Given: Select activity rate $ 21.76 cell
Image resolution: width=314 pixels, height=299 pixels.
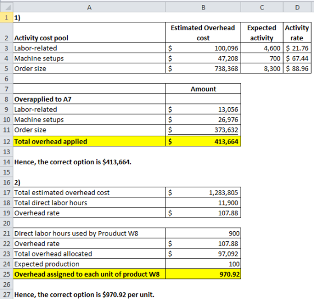Looking at the screenshot, I should pyautogui.click(x=297, y=48).
